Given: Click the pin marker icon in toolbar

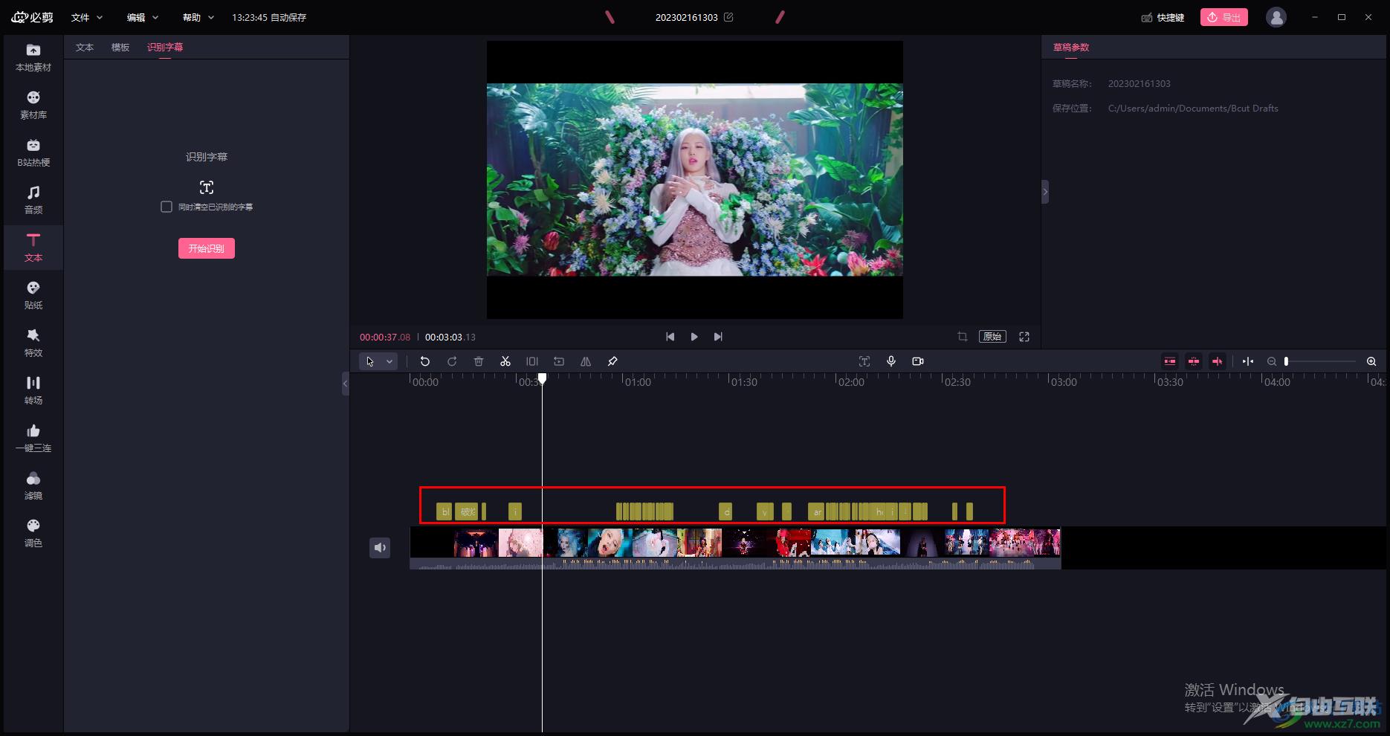Looking at the screenshot, I should click(x=612, y=361).
